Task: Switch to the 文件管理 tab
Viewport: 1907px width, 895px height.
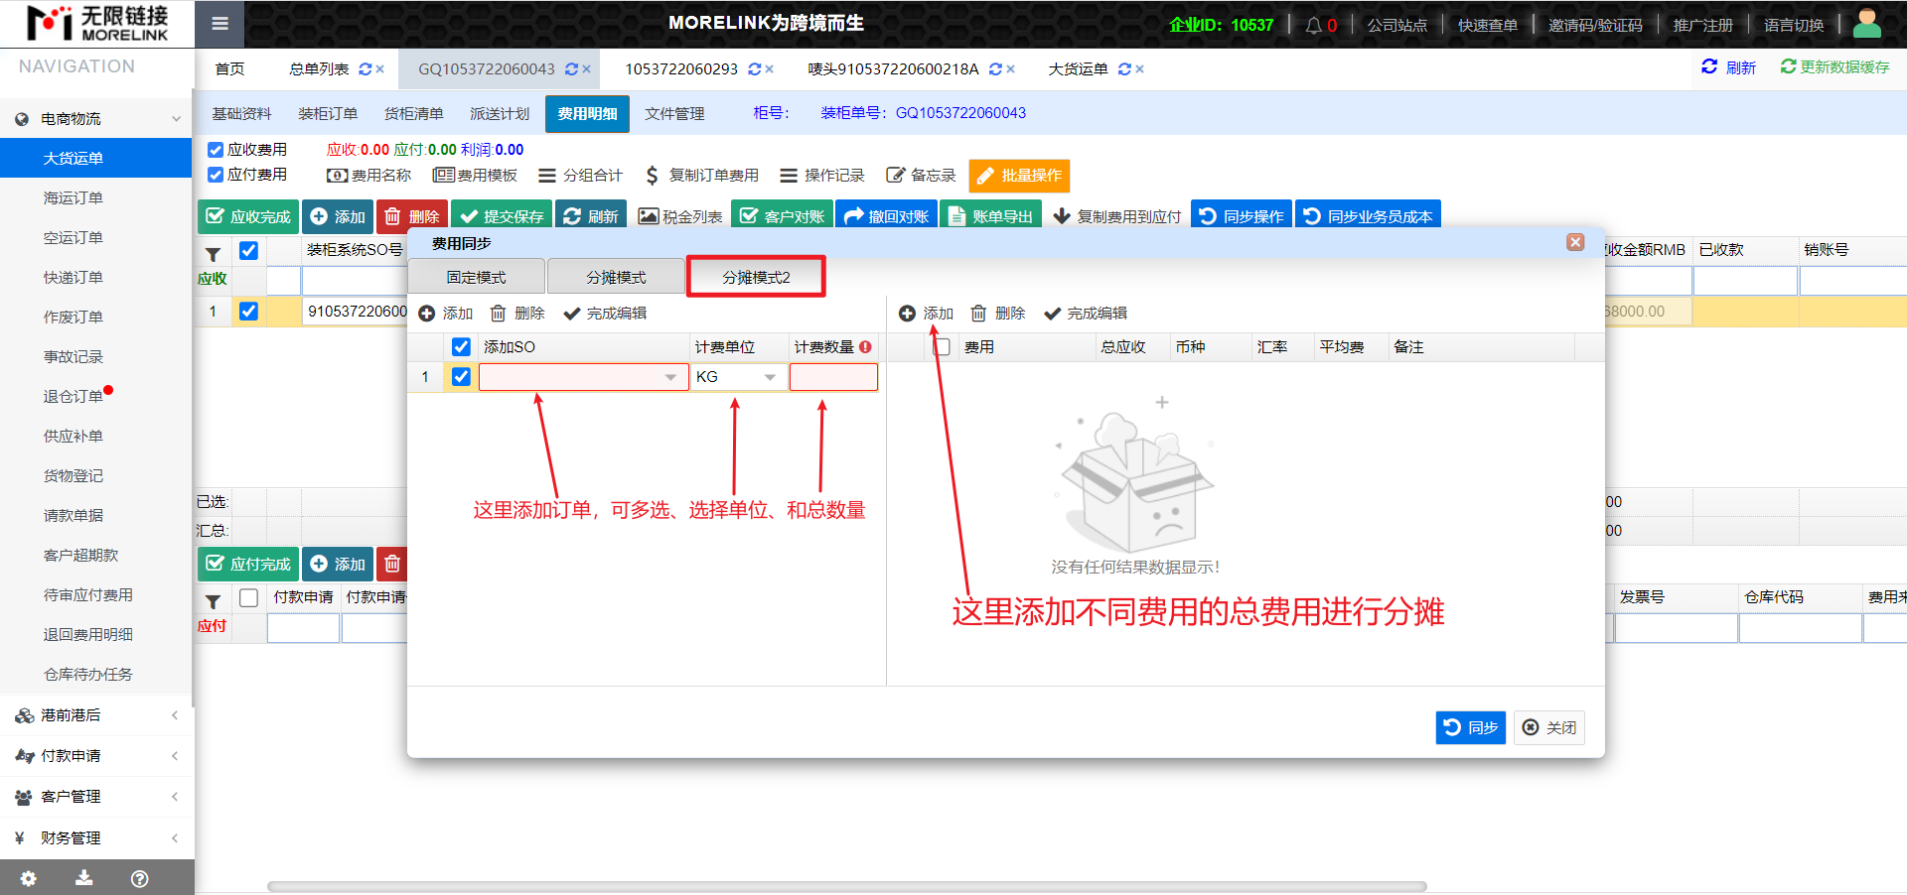Action: pyautogui.click(x=674, y=114)
